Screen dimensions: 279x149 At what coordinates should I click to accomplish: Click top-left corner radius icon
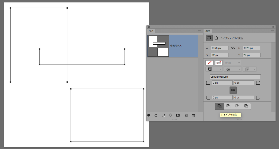click(x=208, y=83)
